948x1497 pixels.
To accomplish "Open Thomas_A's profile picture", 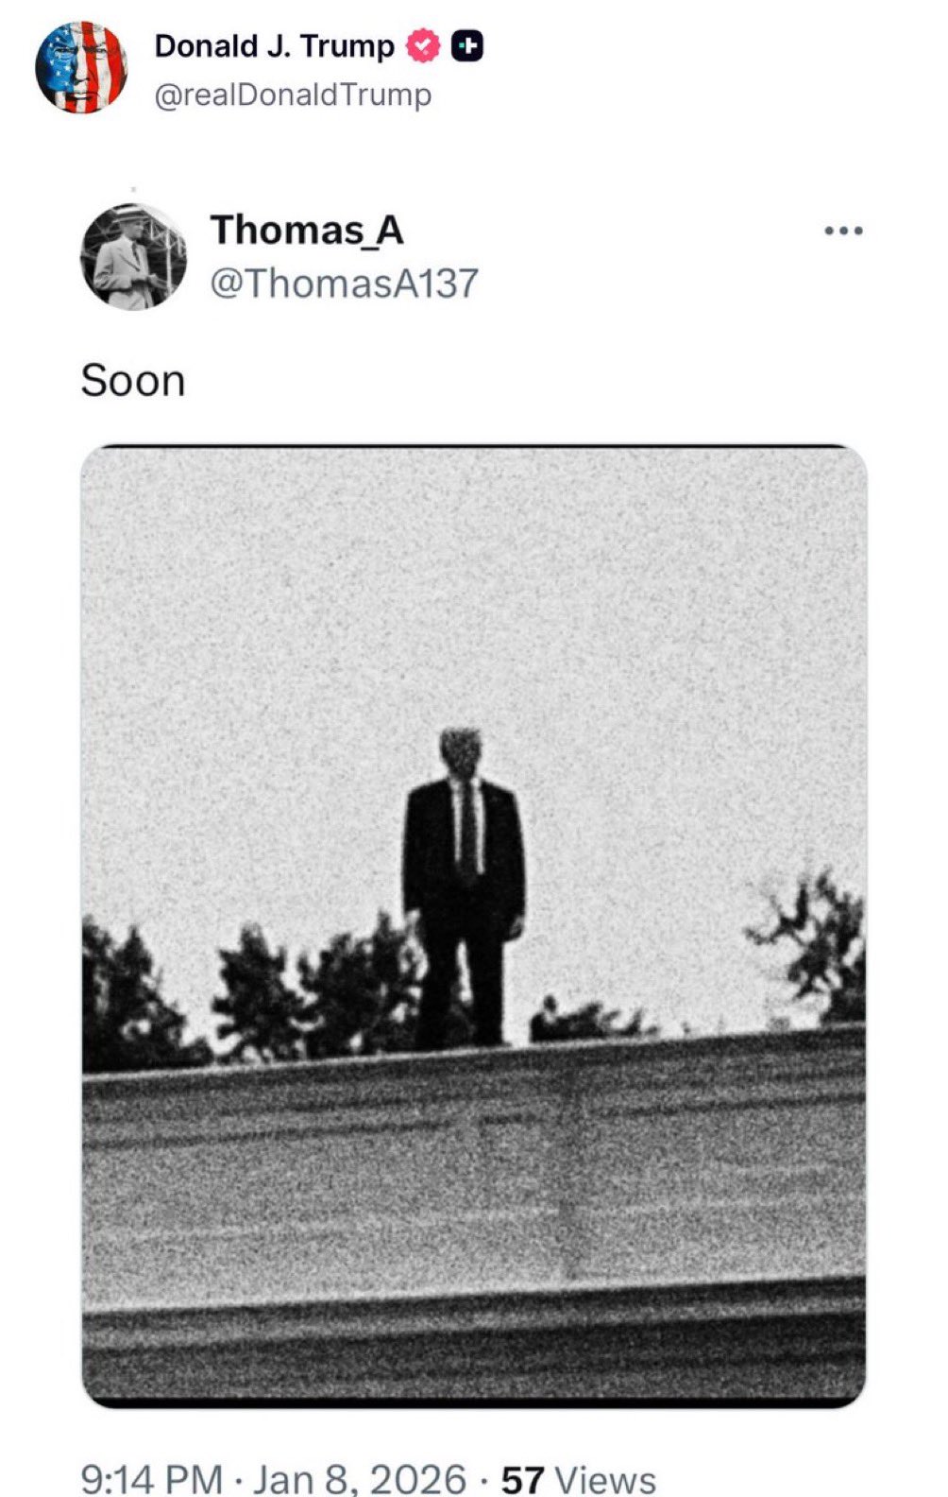I will pos(134,256).
